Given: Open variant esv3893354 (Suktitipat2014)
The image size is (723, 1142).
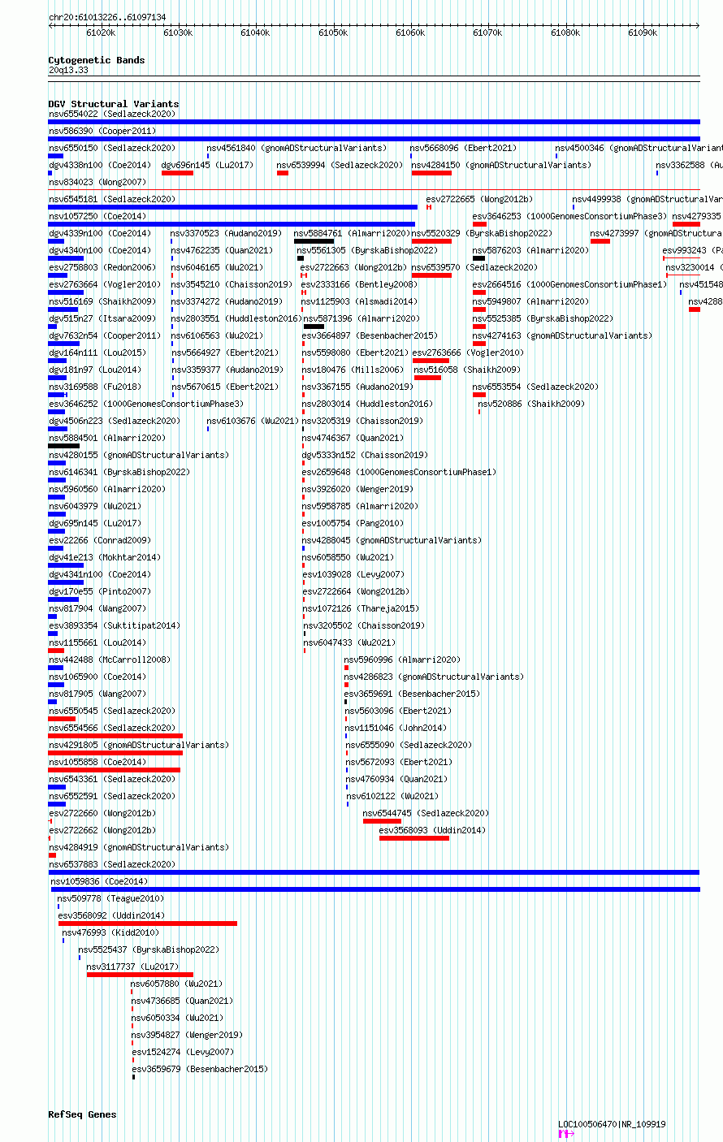Looking at the screenshot, I should [x=115, y=625].
